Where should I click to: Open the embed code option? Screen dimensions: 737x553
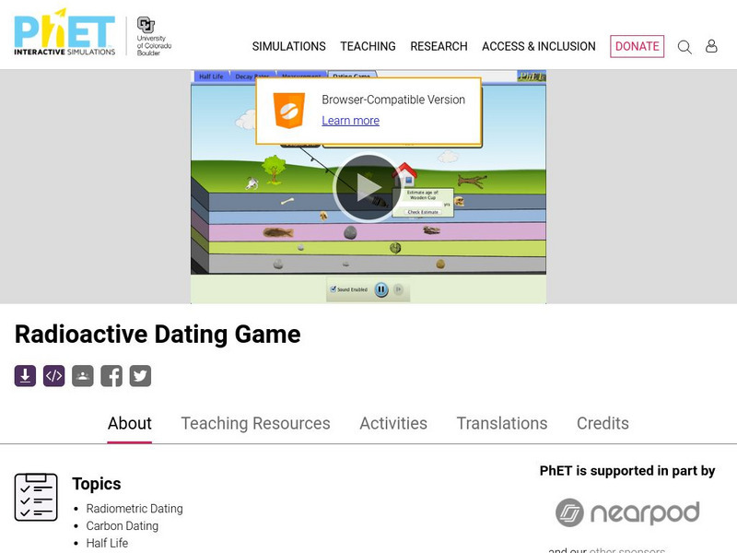coord(52,375)
